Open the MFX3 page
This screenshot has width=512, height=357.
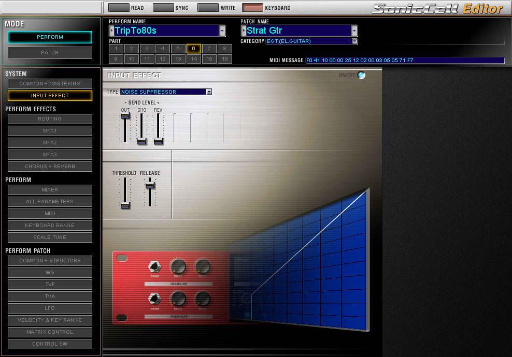[x=50, y=155]
